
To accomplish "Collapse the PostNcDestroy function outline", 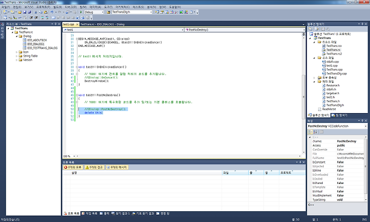I will (x=77, y=95).
